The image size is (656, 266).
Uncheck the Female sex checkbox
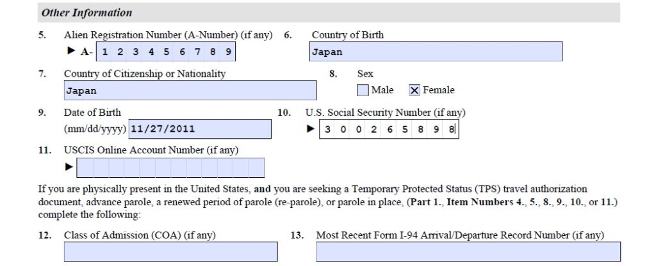[x=414, y=90]
